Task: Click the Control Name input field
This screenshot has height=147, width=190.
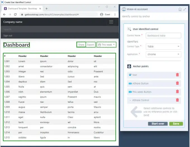Action: click(164, 36)
